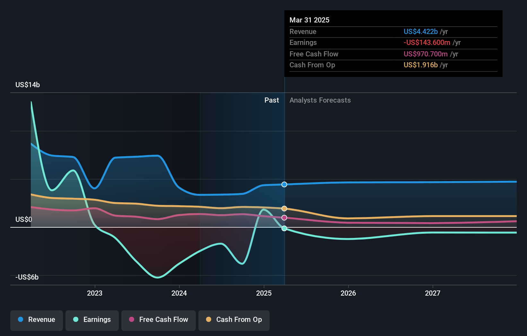Click the Earnings value -US$143.600m in tooltip
Image resolution: width=527 pixels, height=336 pixels.
coord(427,43)
